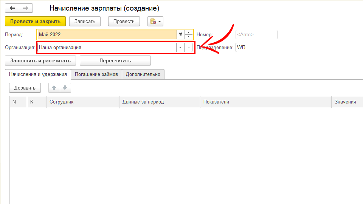This screenshot has height=204, width=363.
Task: Click the Сотрудник column header
Action: tap(83, 102)
